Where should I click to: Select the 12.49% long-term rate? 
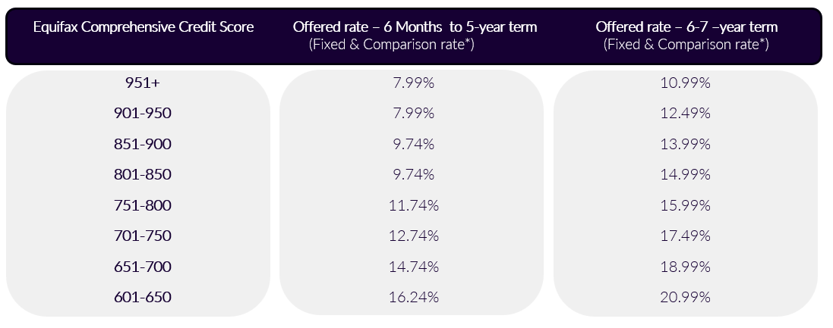click(686, 114)
